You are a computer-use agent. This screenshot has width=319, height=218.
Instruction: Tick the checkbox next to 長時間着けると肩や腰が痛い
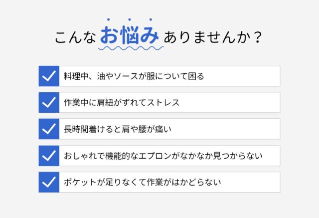point(48,129)
